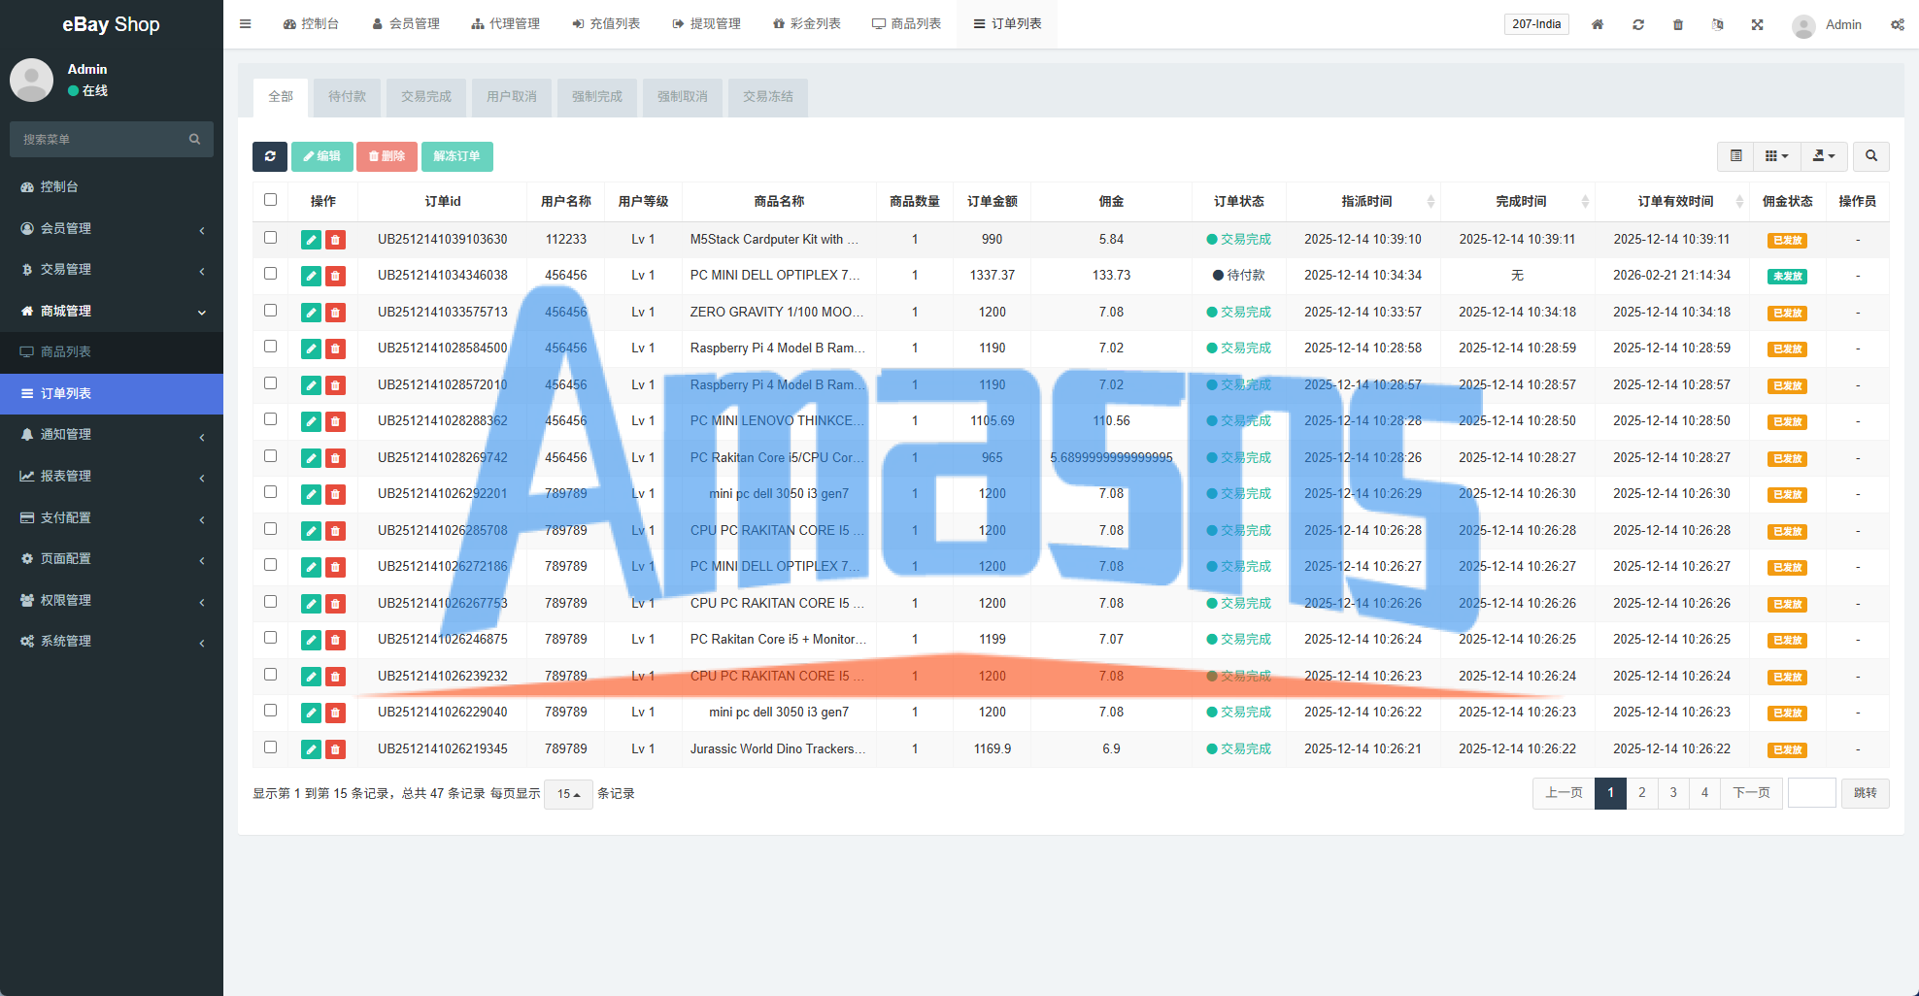Open 商品列表 in the sidebar
The width and height of the screenshot is (1919, 996).
click(112, 351)
